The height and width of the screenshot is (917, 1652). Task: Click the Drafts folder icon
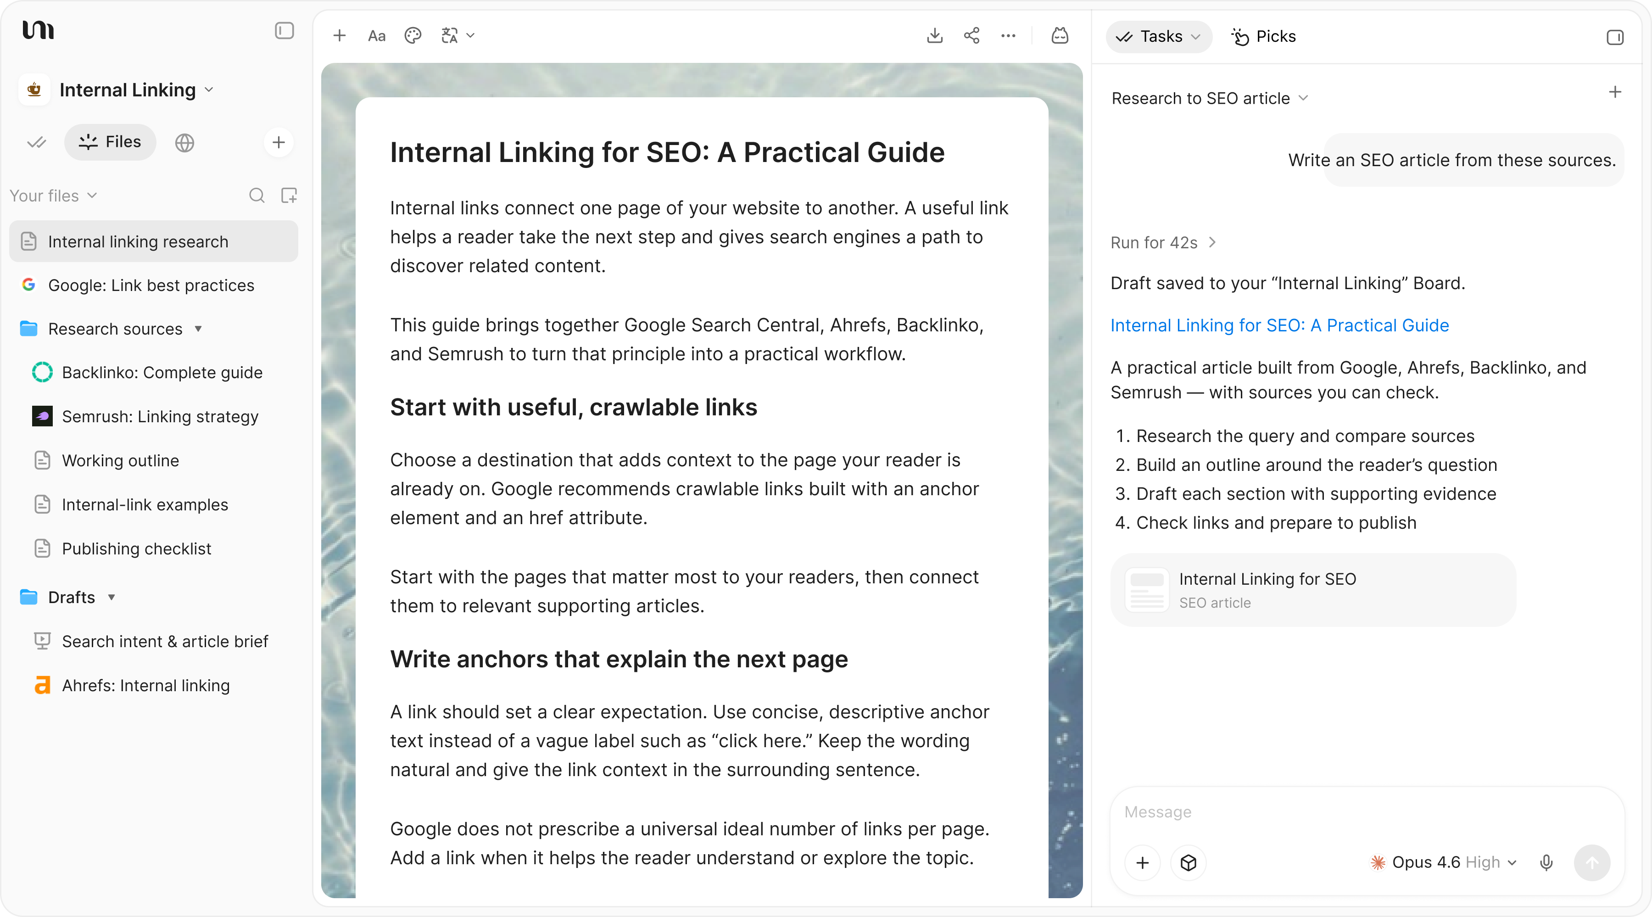point(28,598)
